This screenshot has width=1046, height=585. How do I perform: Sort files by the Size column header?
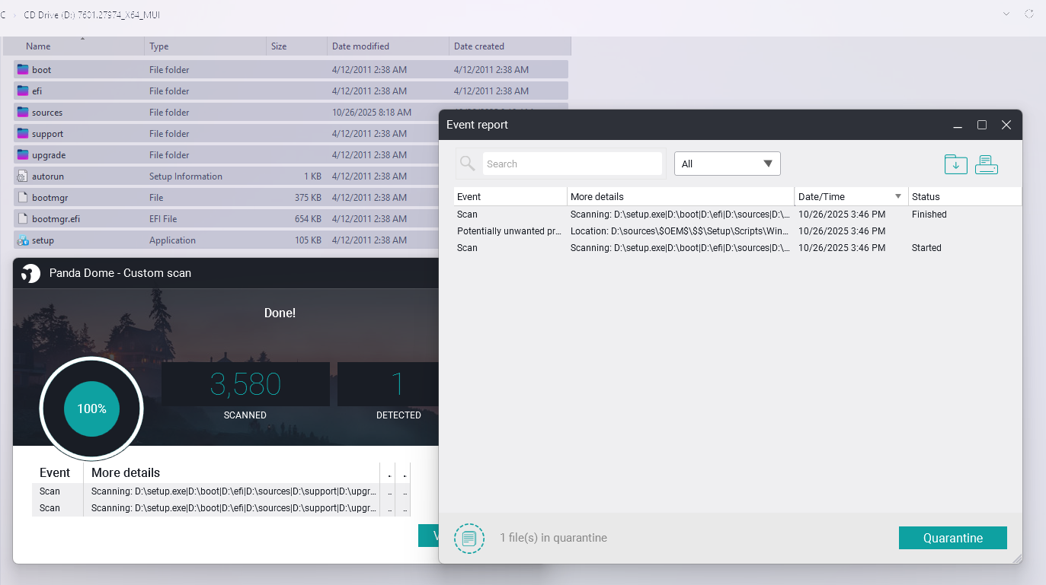coord(297,46)
